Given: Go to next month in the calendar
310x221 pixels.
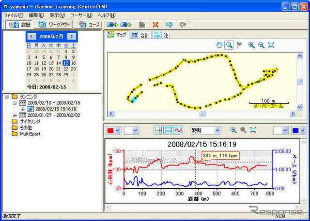Looking at the screenshot, I should [72, 36].
